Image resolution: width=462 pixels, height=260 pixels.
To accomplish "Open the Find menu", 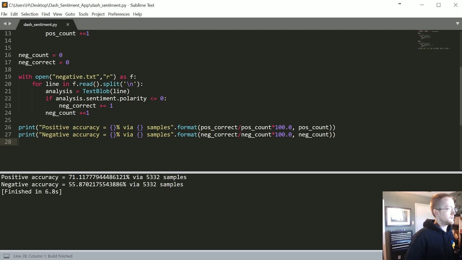I will pyautogui.click(x=45, y=14).
